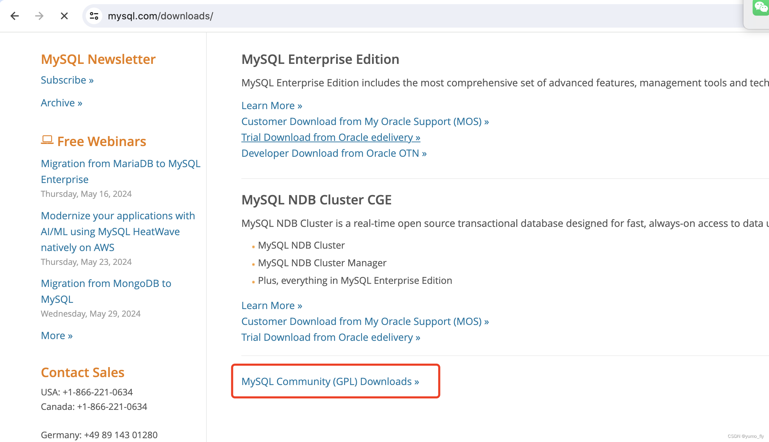This screenshot has height=442, width=769.
Task: Click Enterprise Edition Learn More link
Action: click(271, 106)
